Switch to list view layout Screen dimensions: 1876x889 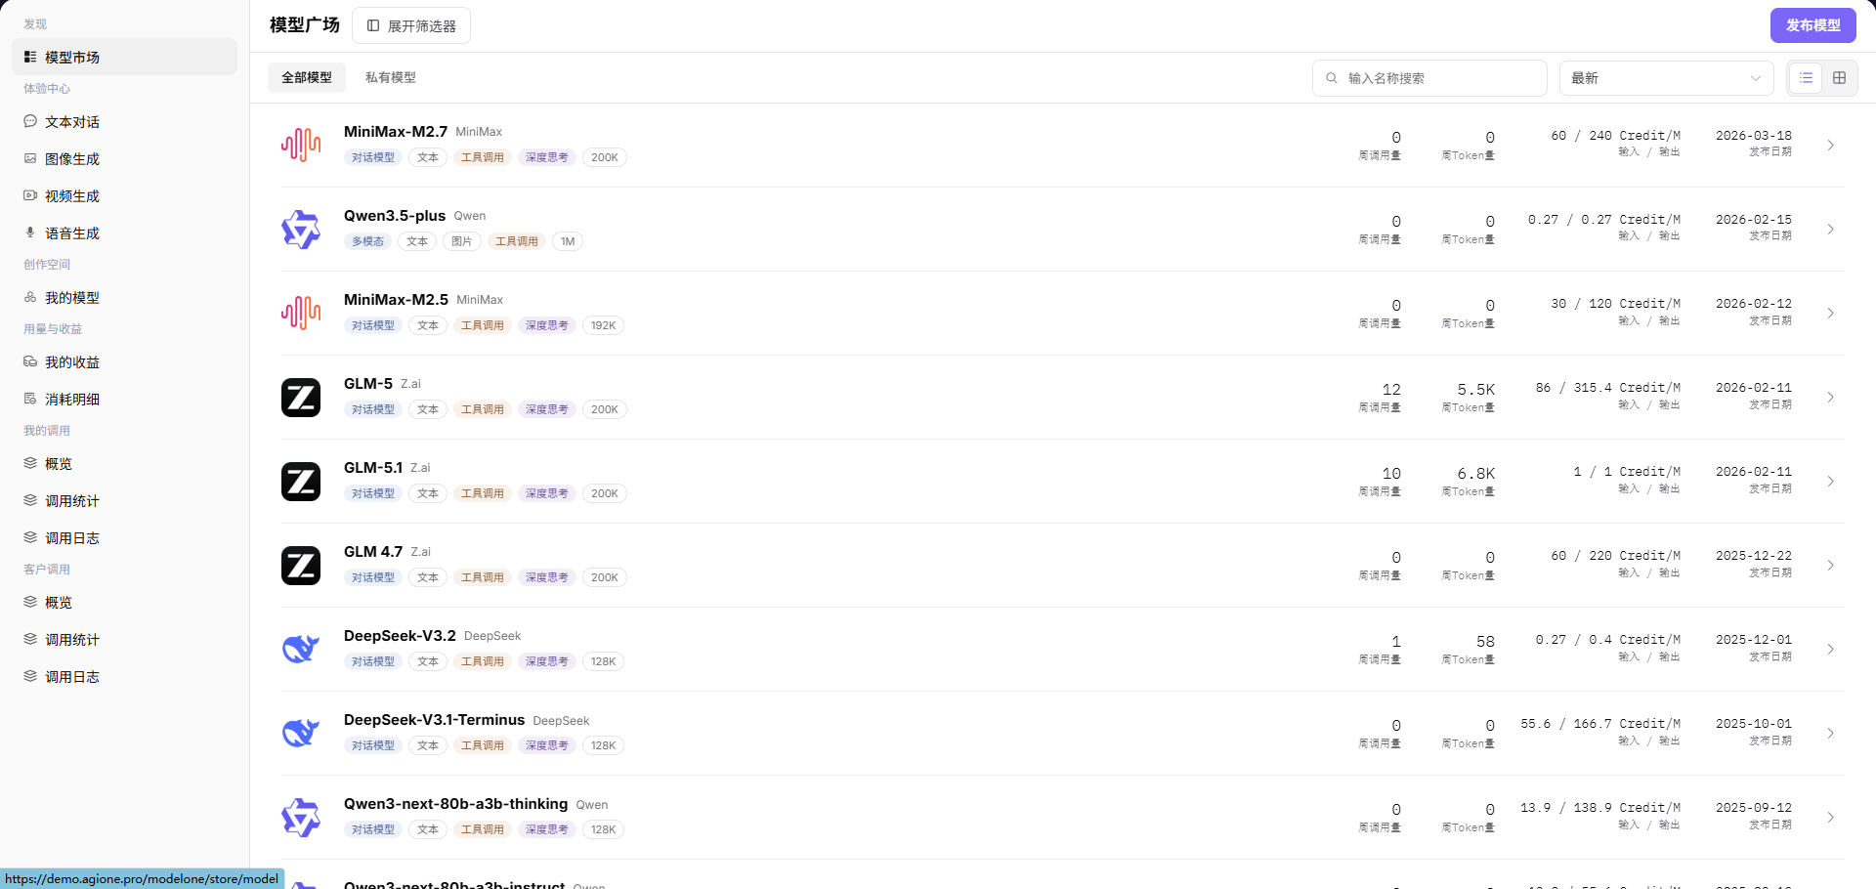[1806, 78]
